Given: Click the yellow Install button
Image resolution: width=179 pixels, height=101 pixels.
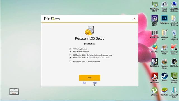Looking at the screenshot, I should point(89,78).
